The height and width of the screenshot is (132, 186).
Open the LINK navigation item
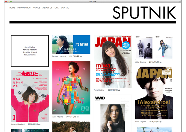(57, 8)
